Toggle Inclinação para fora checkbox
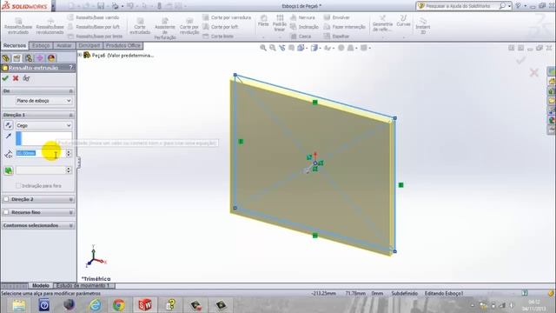The image size is (556, 313). click(x=18, y=185)
